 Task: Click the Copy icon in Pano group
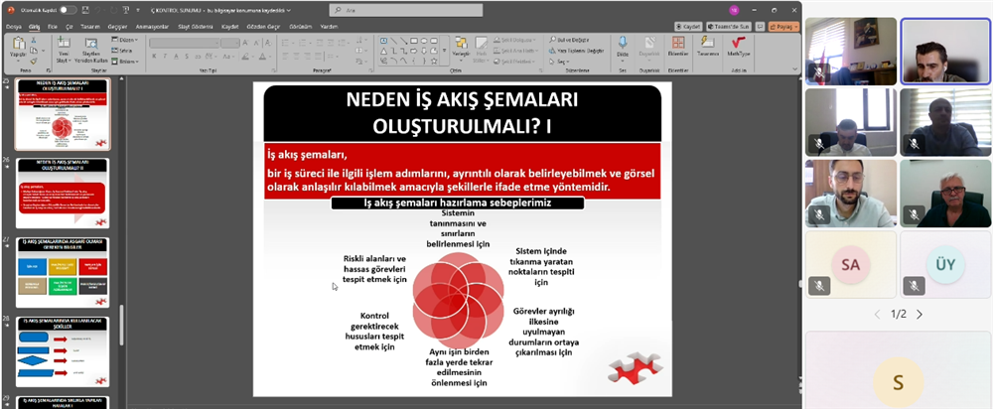coord(34,50)
